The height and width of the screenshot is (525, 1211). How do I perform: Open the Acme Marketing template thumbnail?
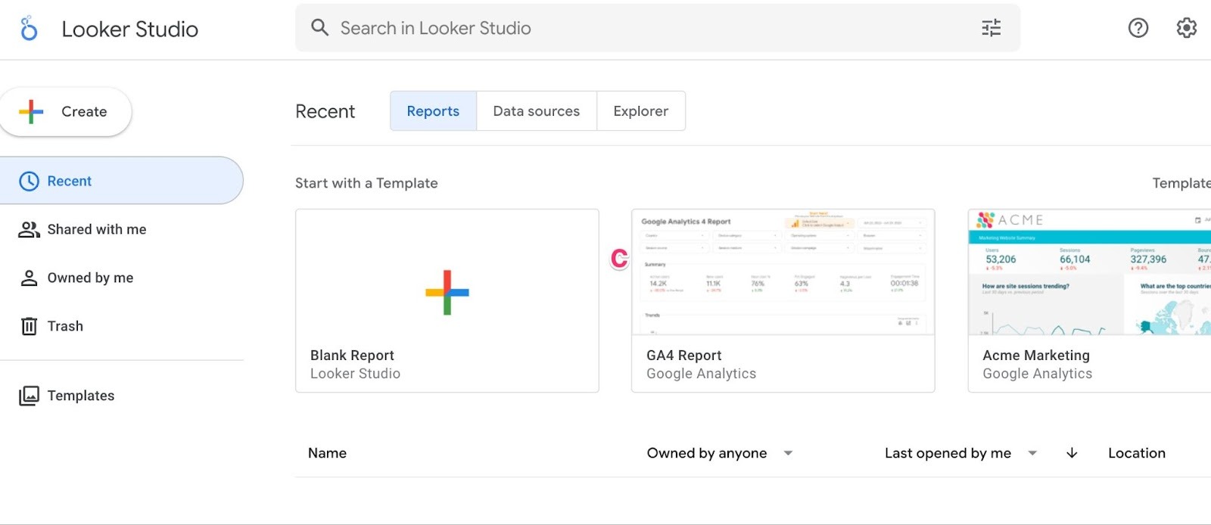point(1089,272)
